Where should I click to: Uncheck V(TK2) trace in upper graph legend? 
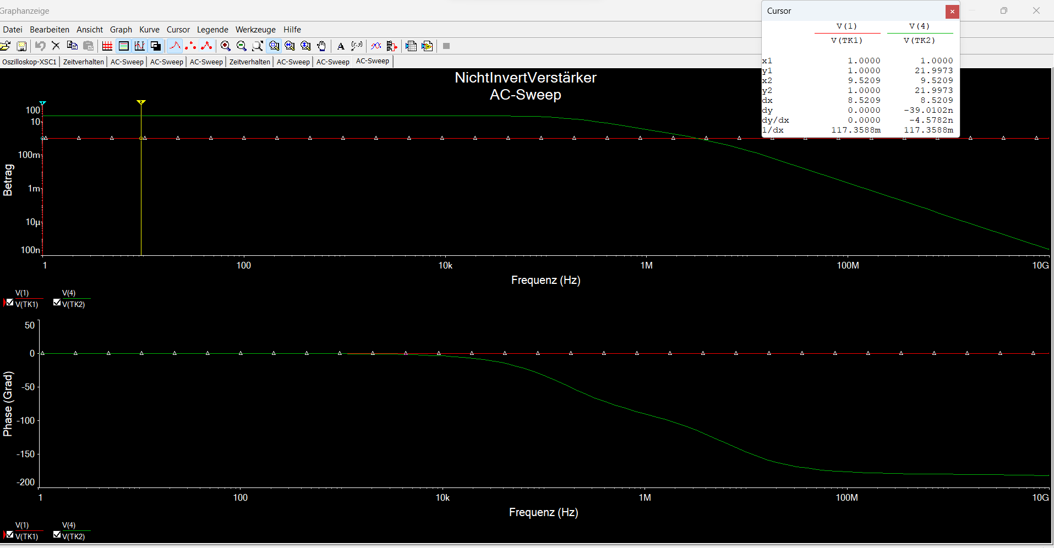coord(57,302)
